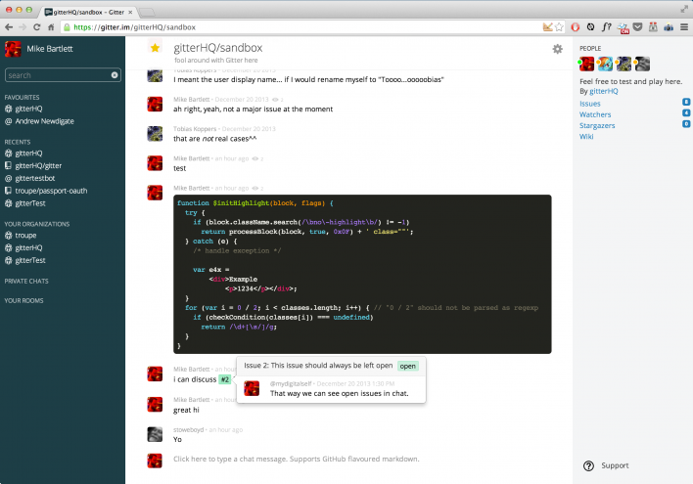Click fourth grayscale avatar in People panel
This screenshot has height=484, width=693.
tap(642, 64)
